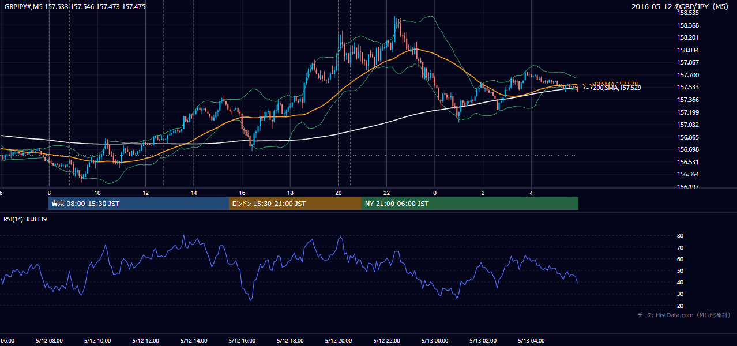Click the データ: HistData.com source credit

coord(683,315)
